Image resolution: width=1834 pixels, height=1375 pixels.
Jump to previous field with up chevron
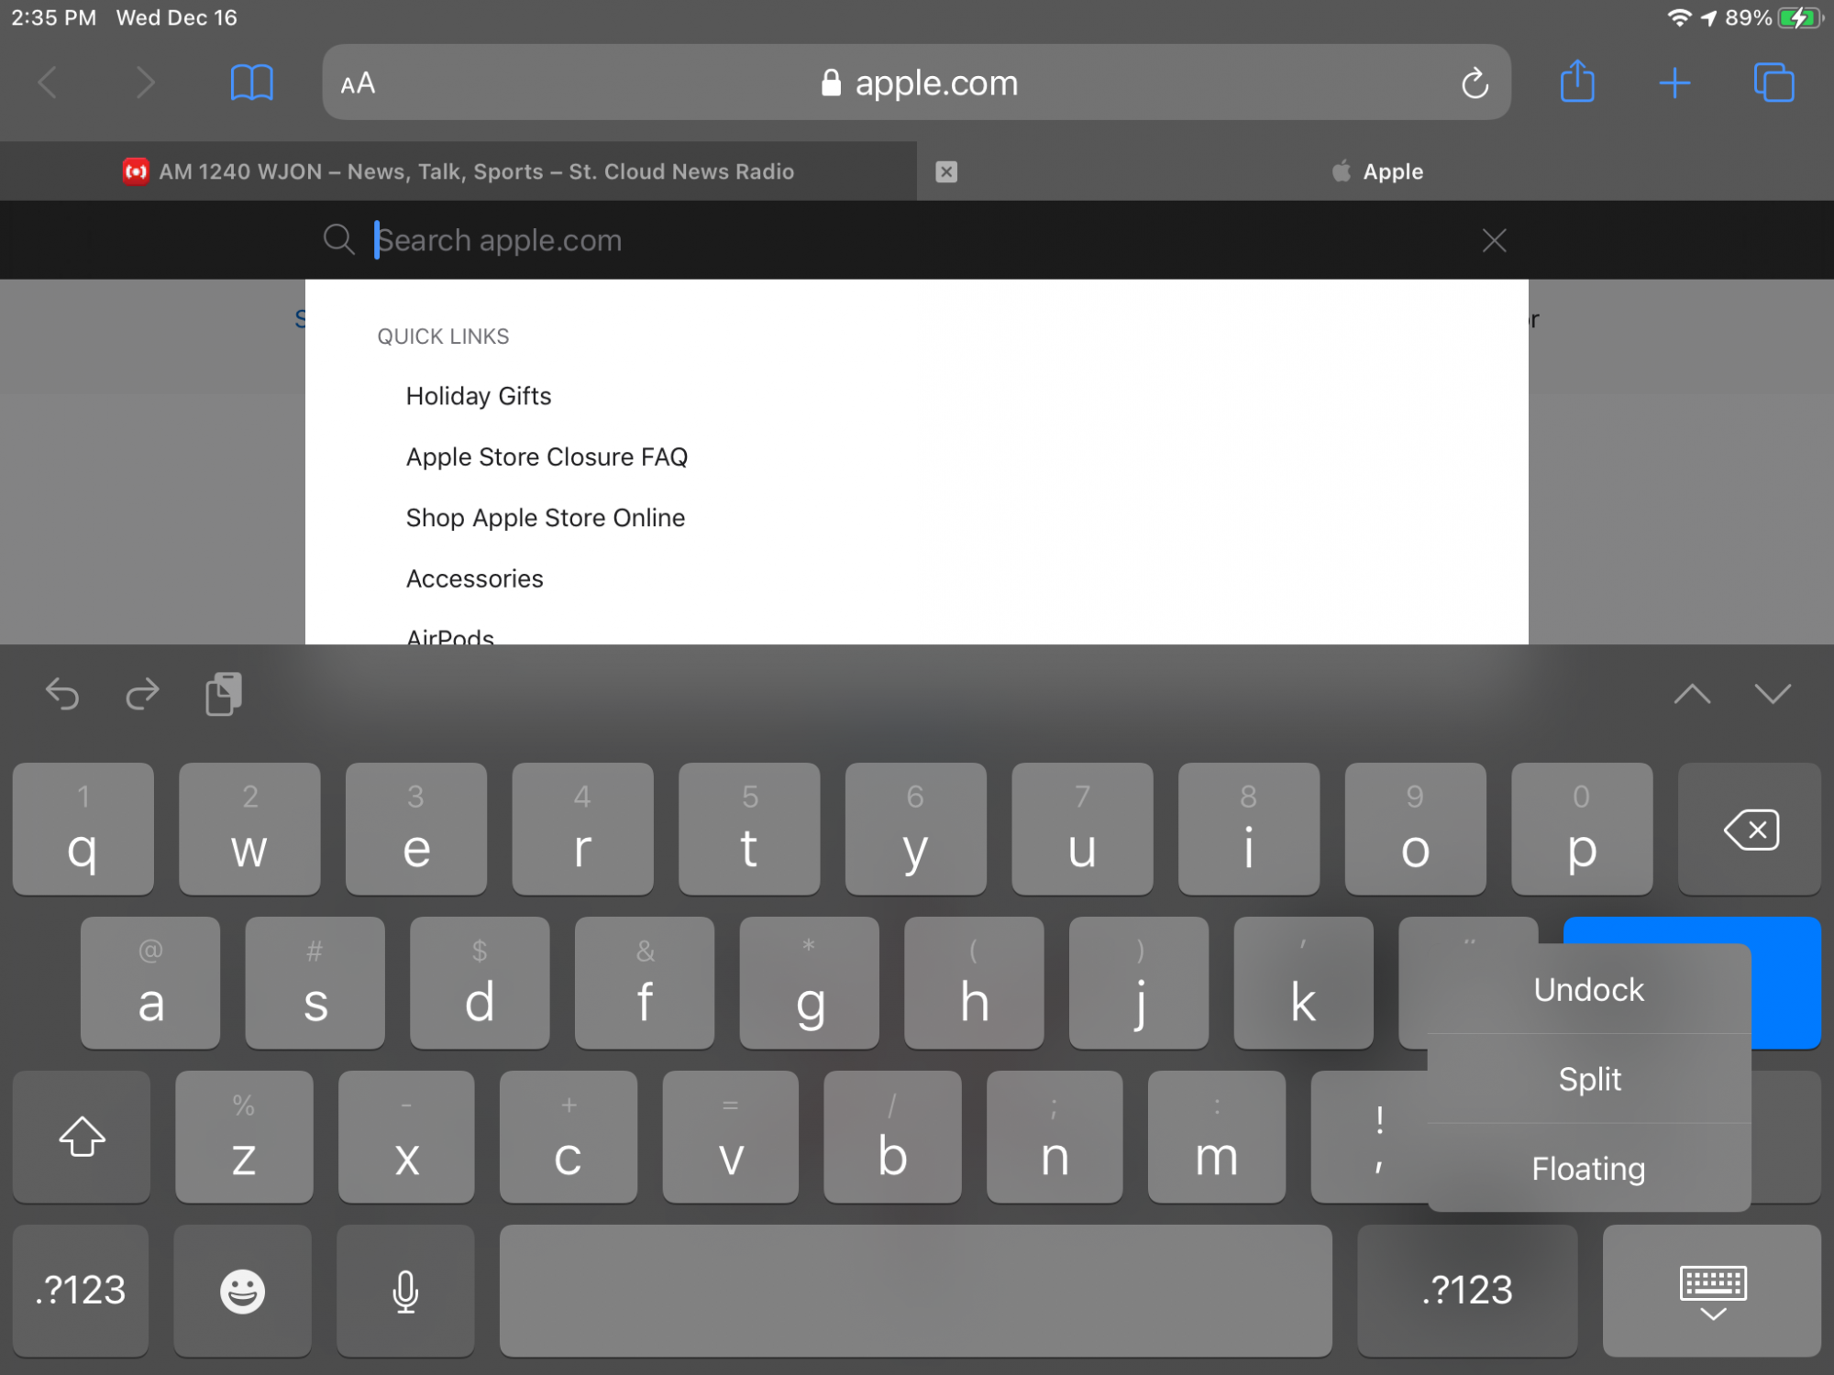(1692, 694)
